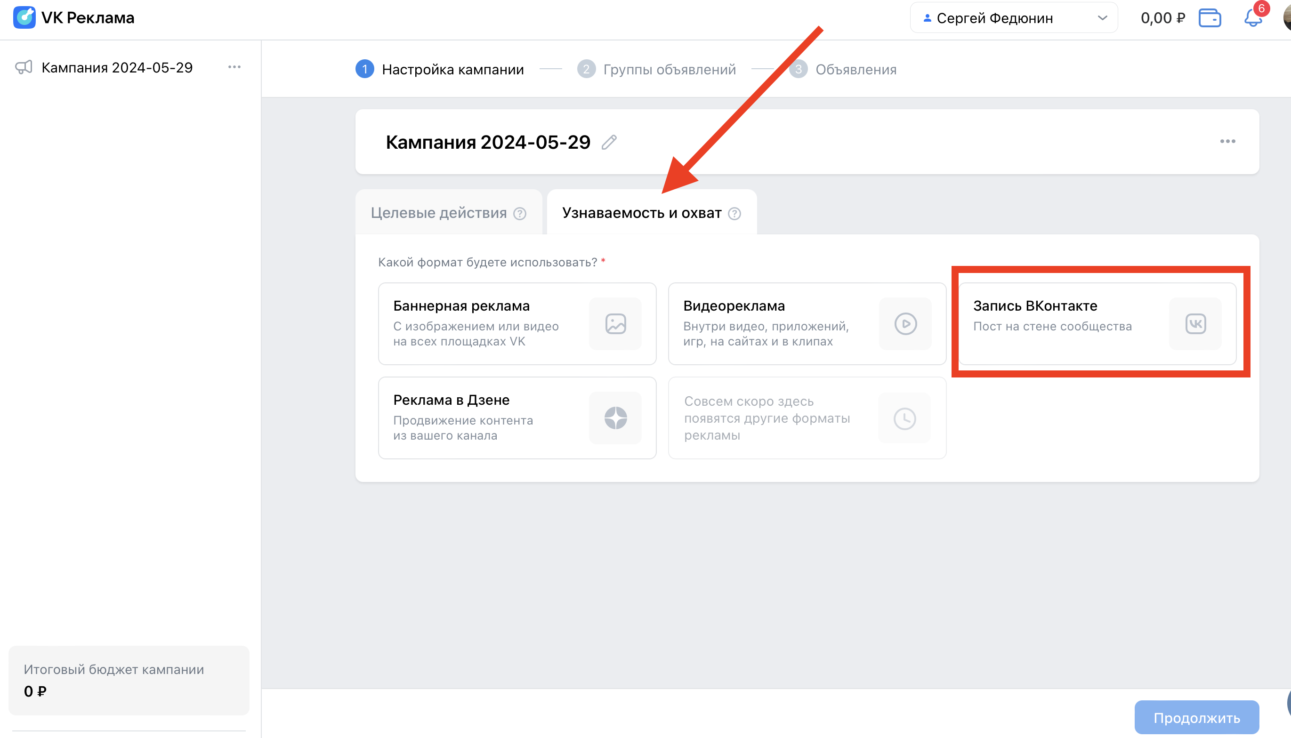The height and width of the screenshot is (738, 1291).
Task: Click the 0 ₽ total budget value
Action: click(x=35, y=691)
